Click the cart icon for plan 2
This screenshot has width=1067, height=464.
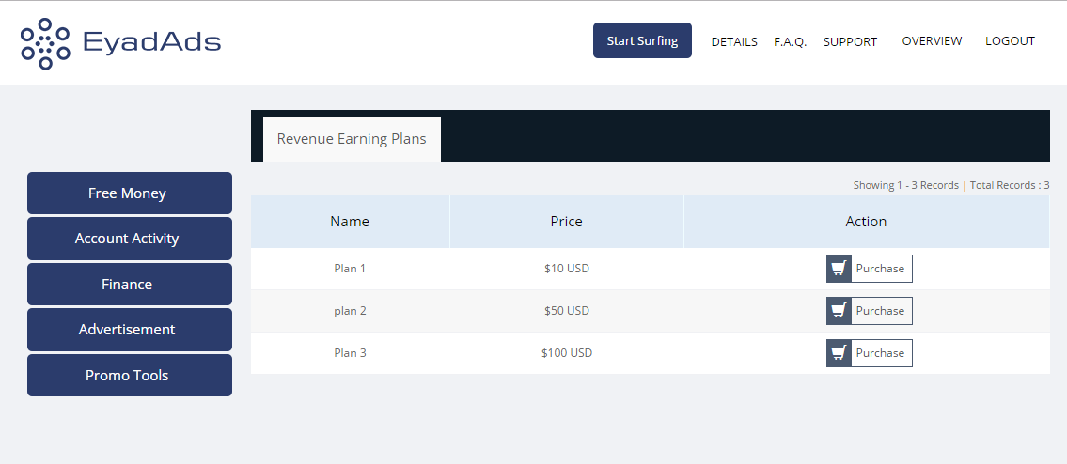point(839,311)
